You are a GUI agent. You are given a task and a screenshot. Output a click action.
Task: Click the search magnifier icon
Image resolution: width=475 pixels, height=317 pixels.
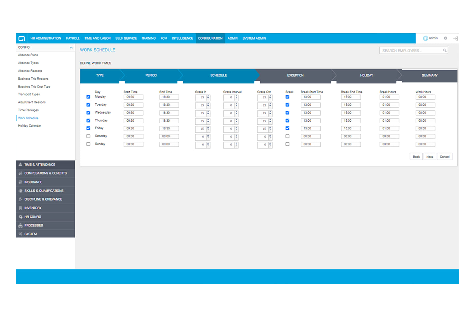tap(445, 51)
